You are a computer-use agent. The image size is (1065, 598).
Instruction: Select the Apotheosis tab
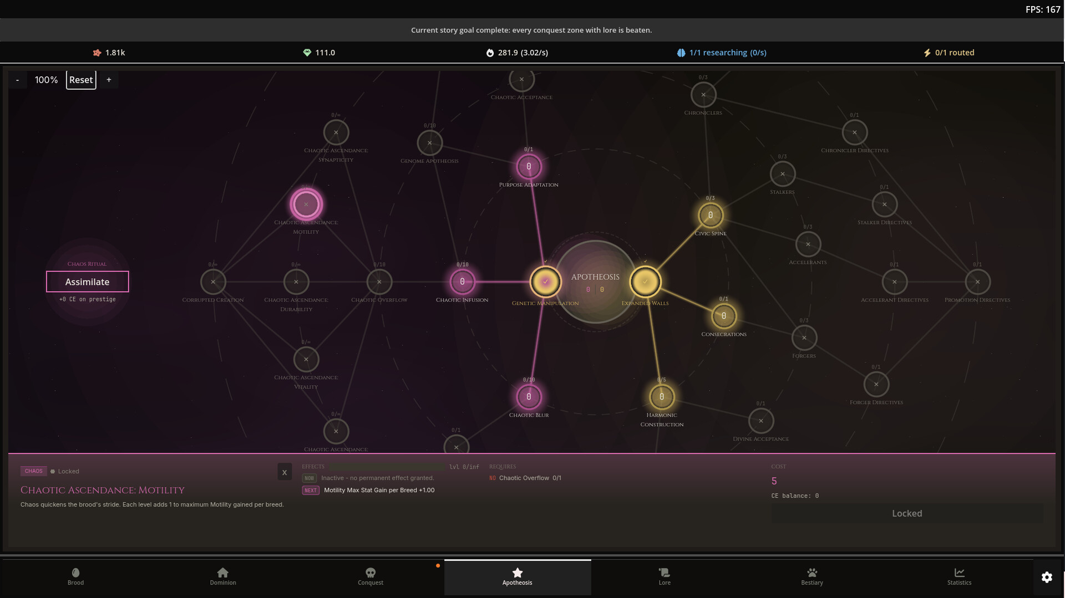pos(518,577)
